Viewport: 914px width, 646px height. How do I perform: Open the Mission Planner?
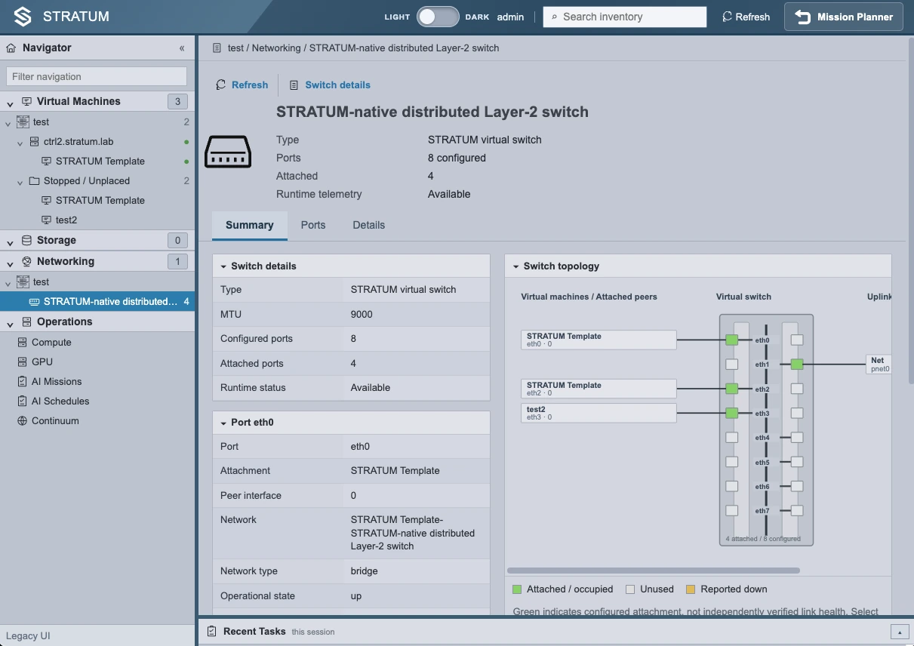[x=844, y=17]
